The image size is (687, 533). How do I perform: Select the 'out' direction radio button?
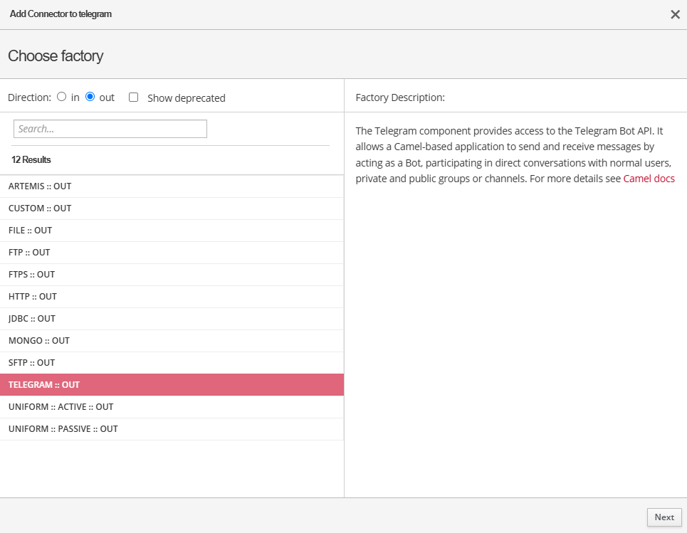coord(90,97)
